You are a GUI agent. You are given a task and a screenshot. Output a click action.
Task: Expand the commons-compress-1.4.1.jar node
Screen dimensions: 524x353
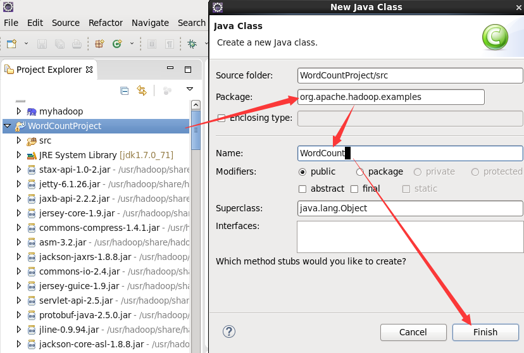click(x=19, y=228)
